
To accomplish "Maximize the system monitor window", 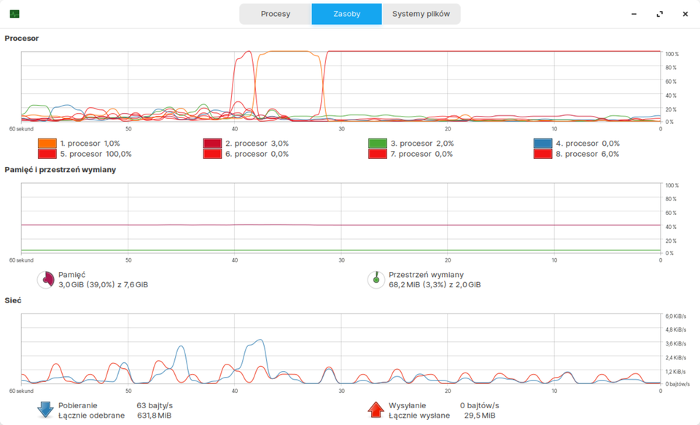I will 660,14.
